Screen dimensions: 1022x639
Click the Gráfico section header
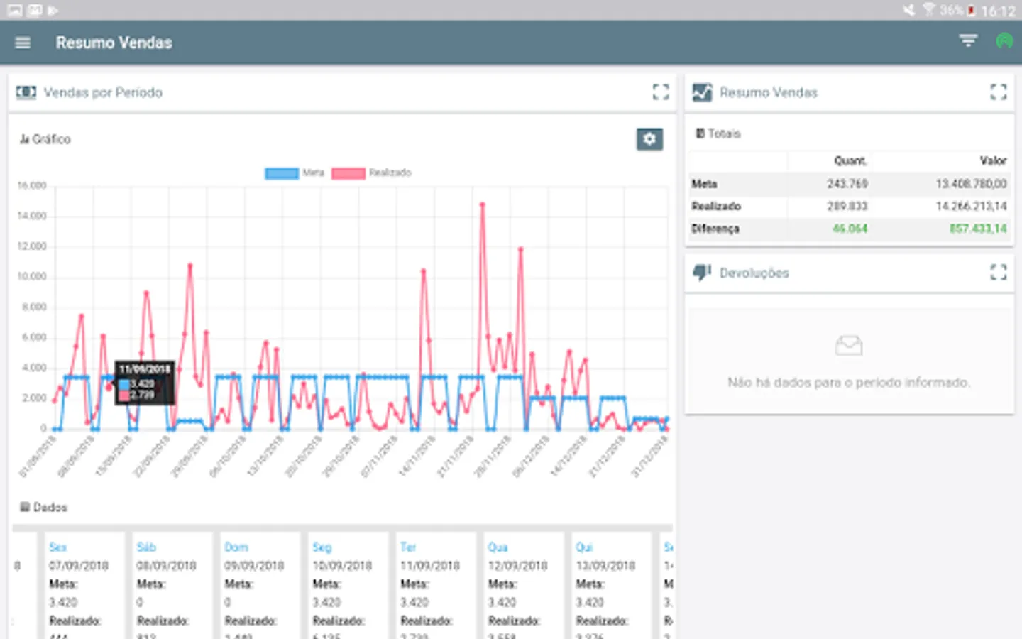[x=45, y=139]
